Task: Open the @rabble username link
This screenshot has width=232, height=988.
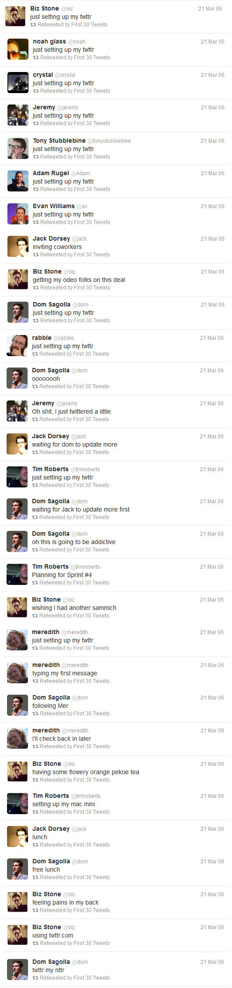Action: coord(64,338)
